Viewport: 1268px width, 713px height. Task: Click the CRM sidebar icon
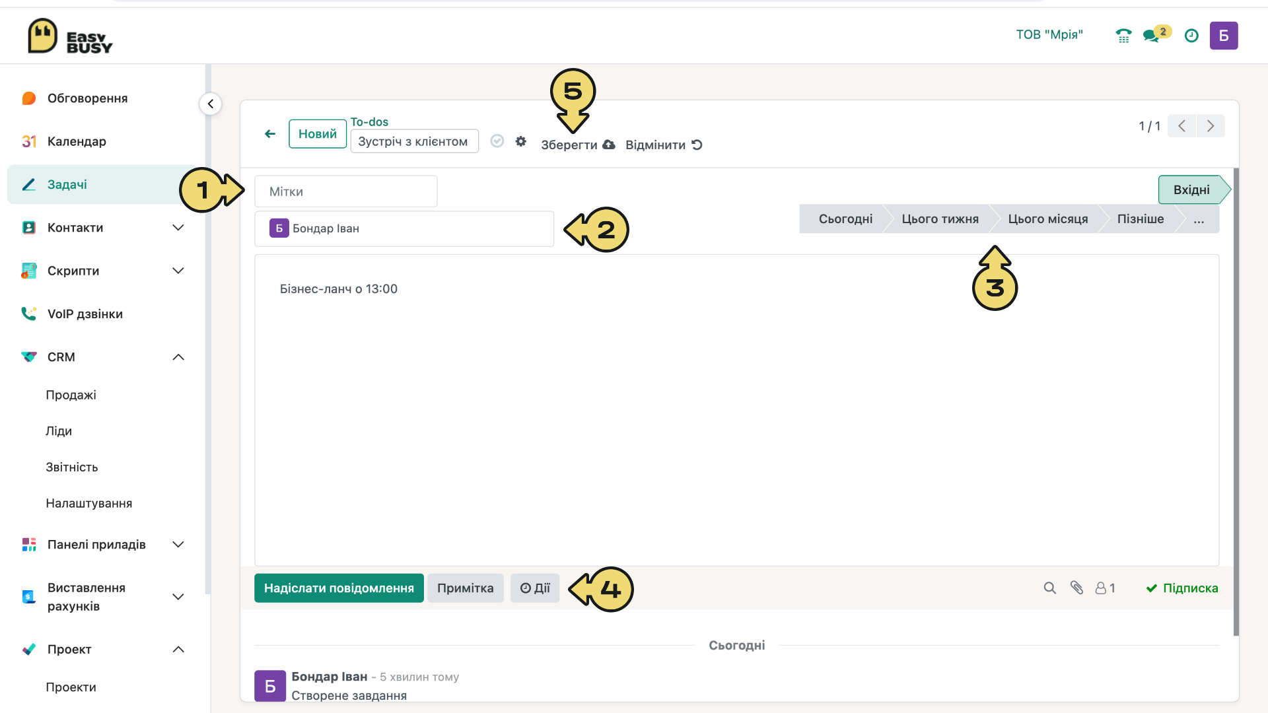click(x=28, y=357)
